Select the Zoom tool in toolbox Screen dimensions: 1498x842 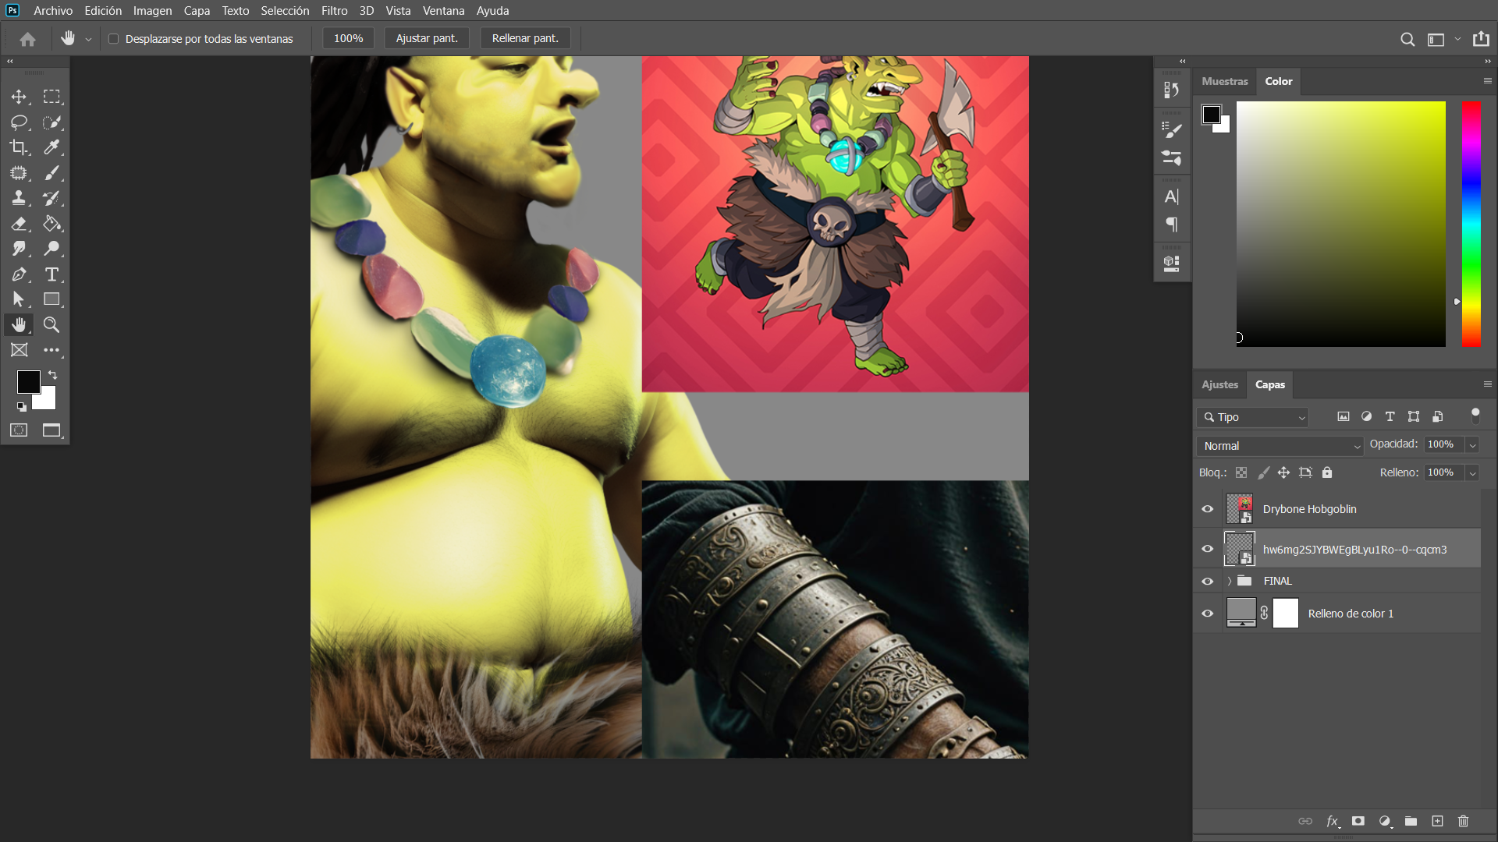[51, 324]
